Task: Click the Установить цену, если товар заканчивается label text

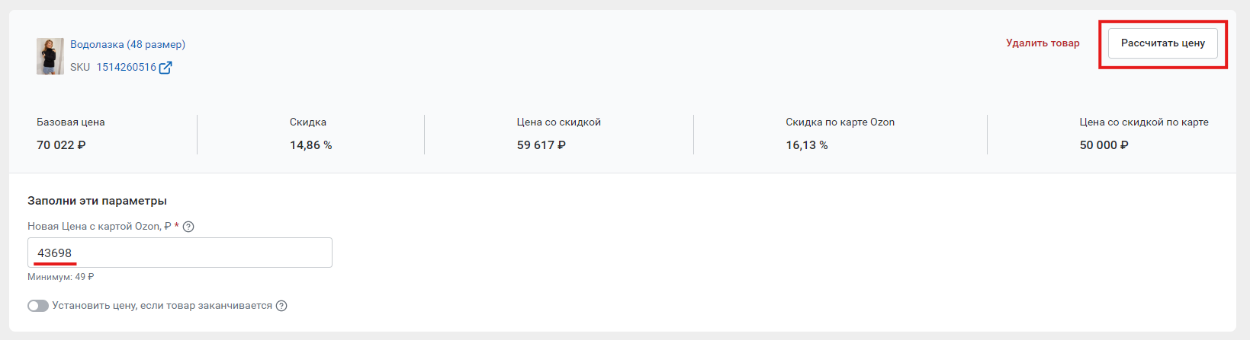Action: [x=162, y=306]
